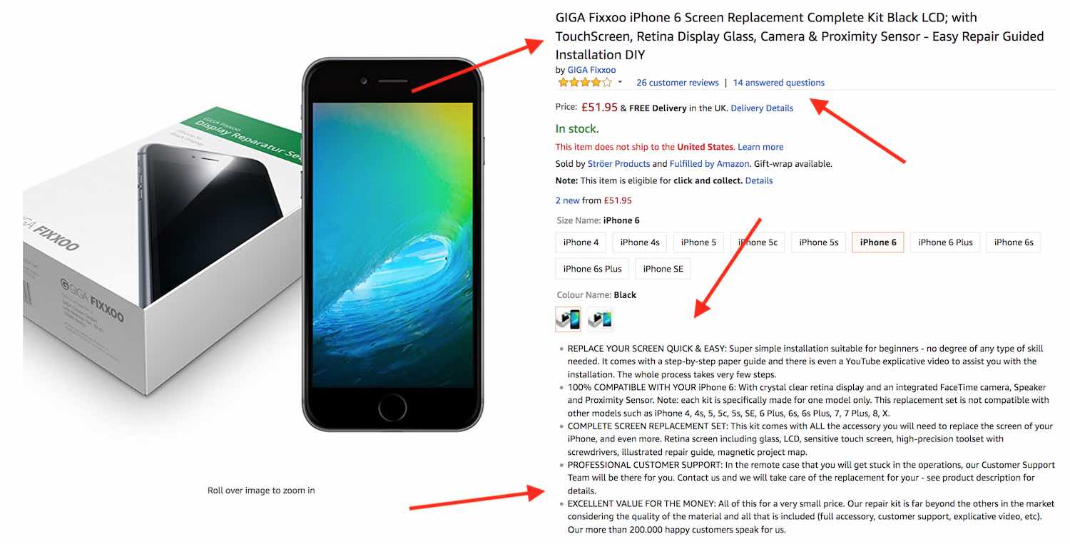Click the main iPhone product image

coord(392,244)
